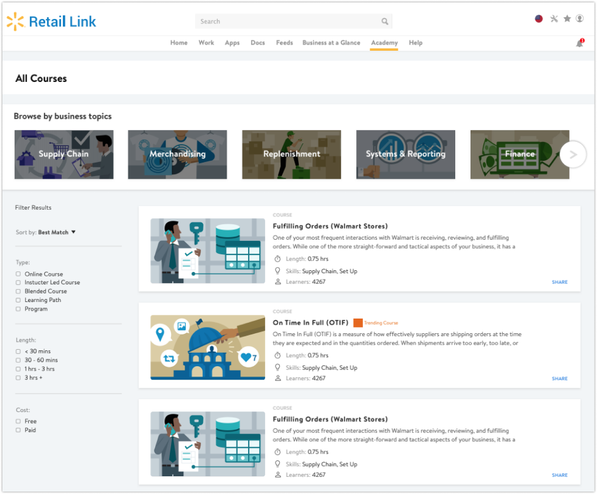Check the Online Course filter
The height and width of the screenshot is (494, 597).
pos(18,274)
